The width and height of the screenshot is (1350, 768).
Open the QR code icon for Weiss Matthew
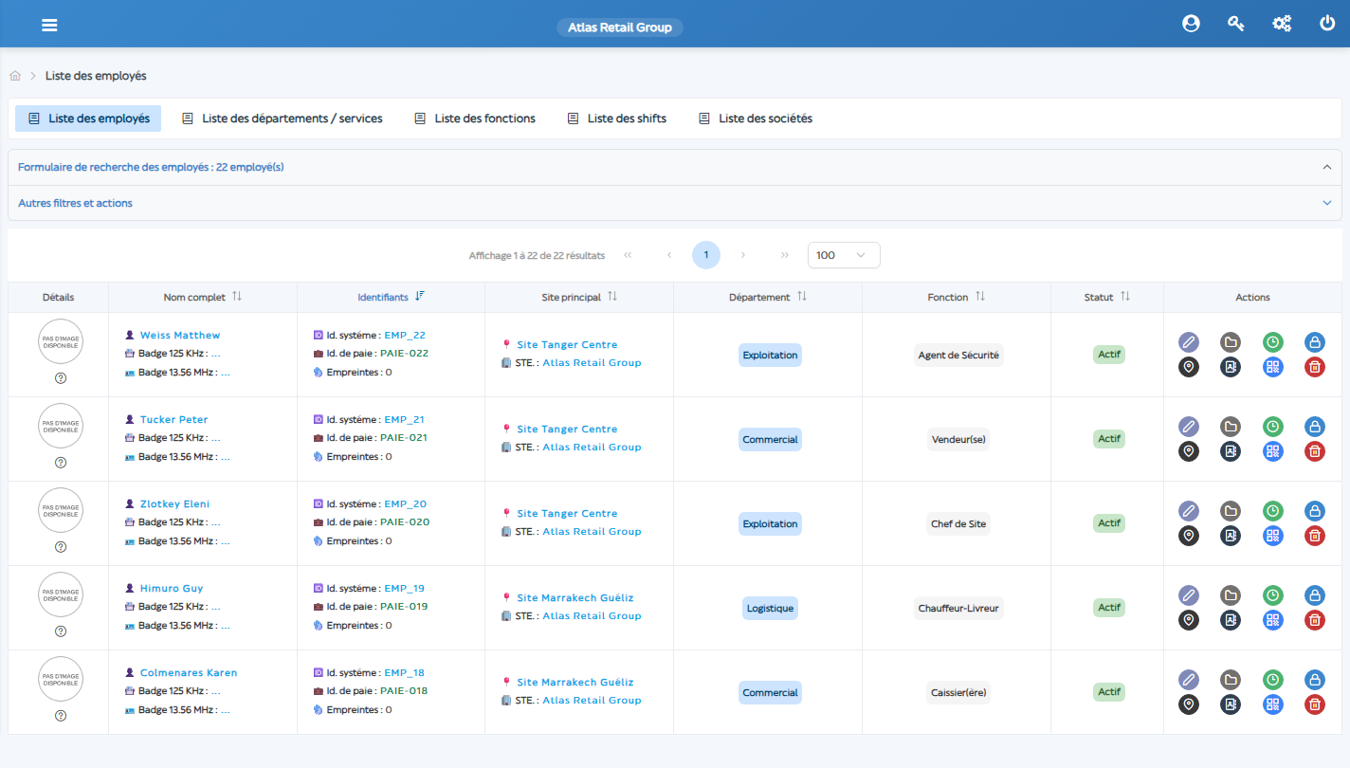point(1273,367)
